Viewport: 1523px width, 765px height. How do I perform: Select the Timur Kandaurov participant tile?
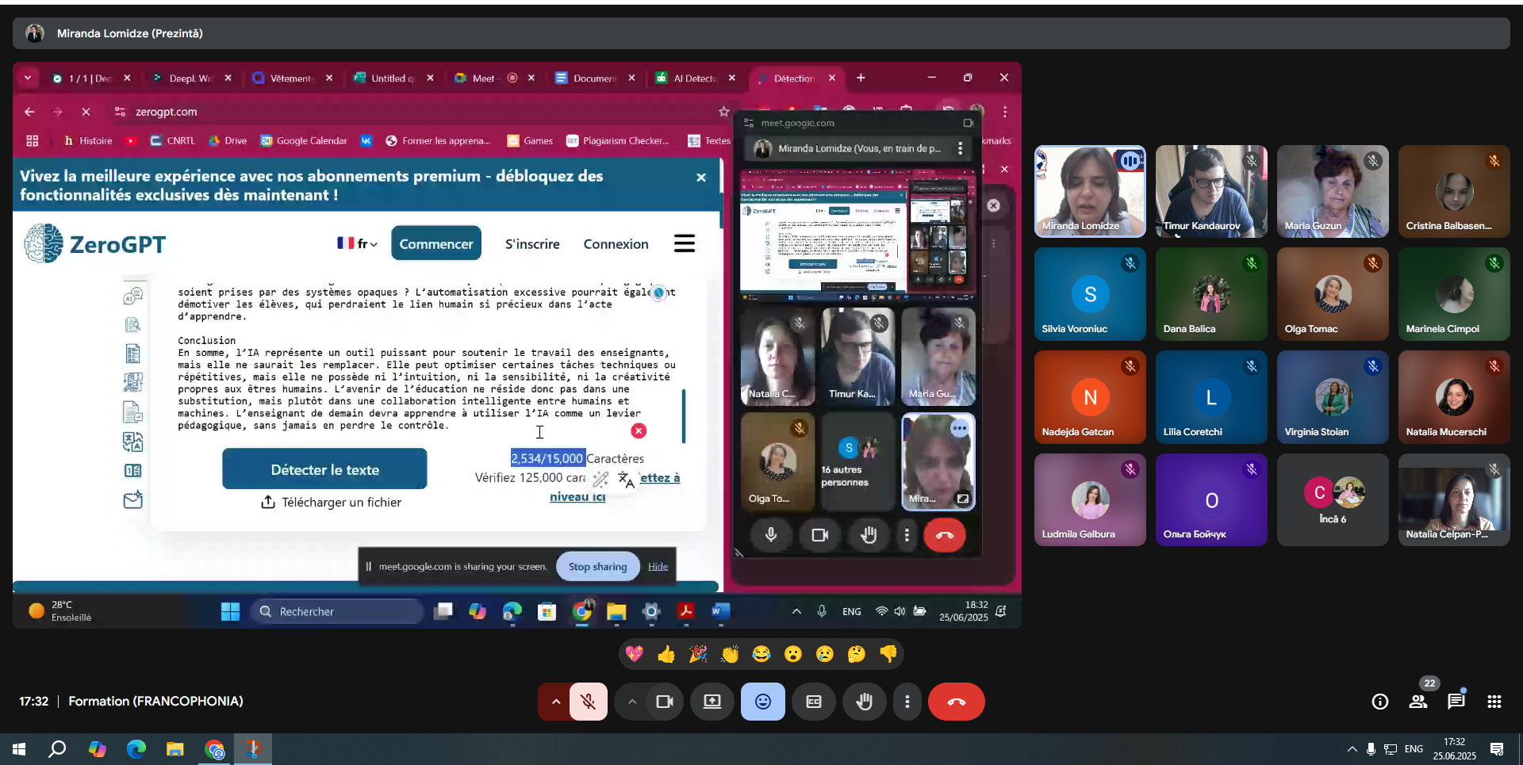coord(1210,191)
